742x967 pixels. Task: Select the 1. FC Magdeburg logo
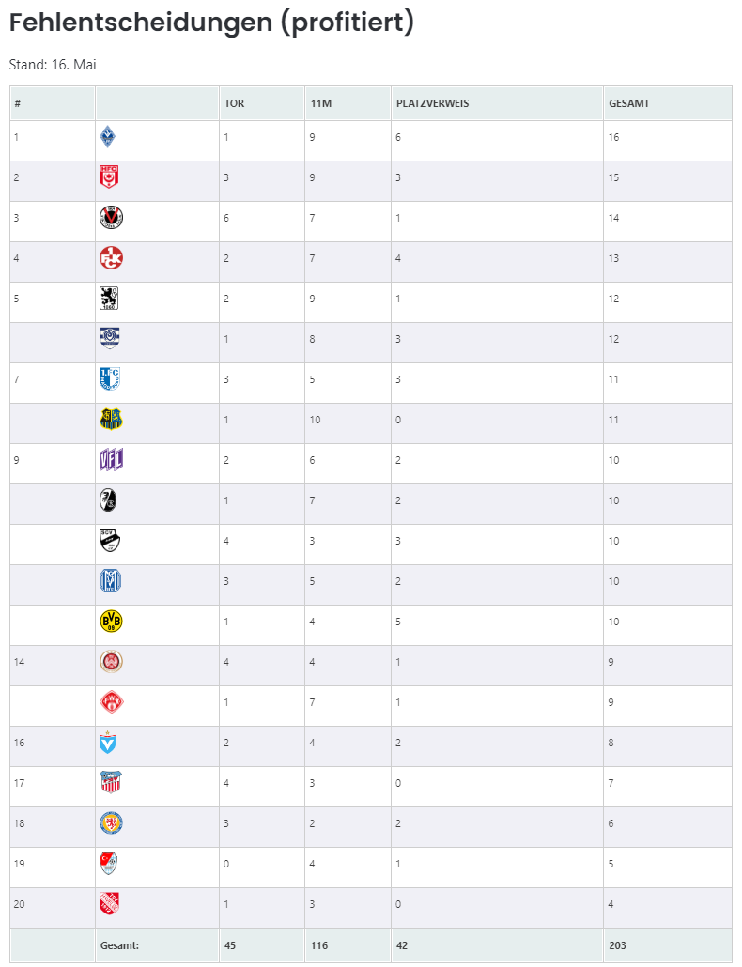[x=110, y=378]
